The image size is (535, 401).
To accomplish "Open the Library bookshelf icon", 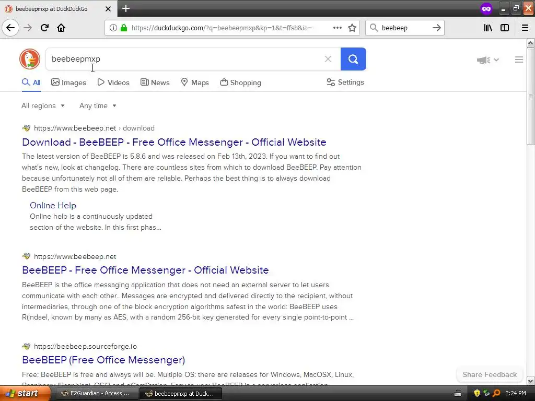I will tap(488, 28).
